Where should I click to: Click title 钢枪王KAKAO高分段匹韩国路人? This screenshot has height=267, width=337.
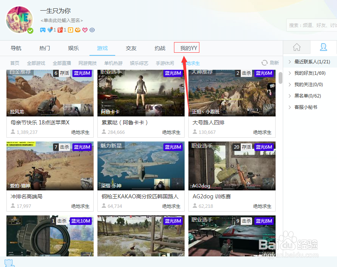click(140, 196)
